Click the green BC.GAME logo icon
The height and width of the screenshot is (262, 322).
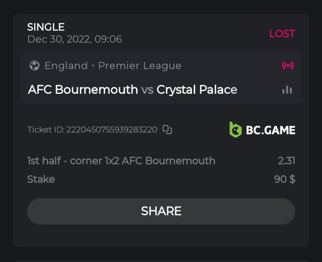[x=235, y=130]
